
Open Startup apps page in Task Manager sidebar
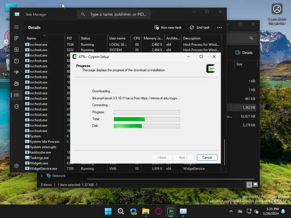16,72
